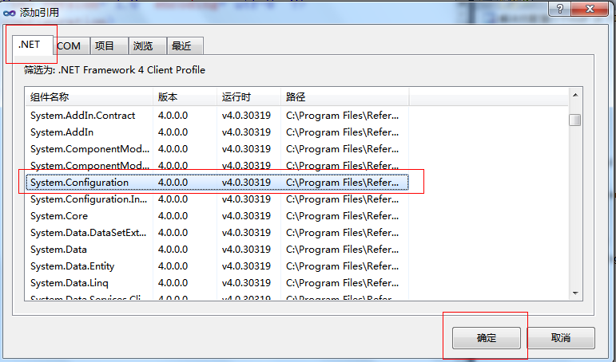Choose System.Data.Linq in the list
This screenshot has height=362, width=616.
217,283
